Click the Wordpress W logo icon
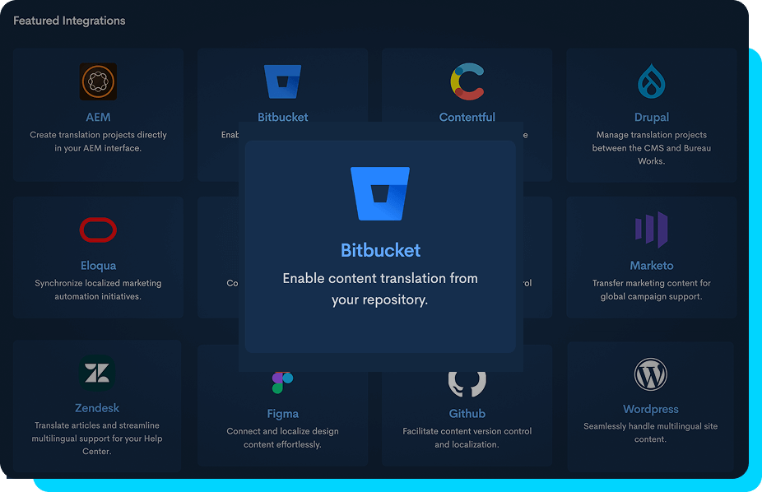Screen dimensions: 762x492 651,374
